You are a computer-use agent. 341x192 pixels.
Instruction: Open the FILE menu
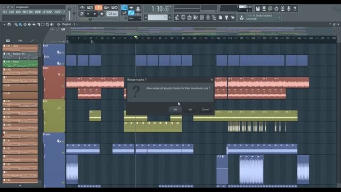[x=5, y=12]
